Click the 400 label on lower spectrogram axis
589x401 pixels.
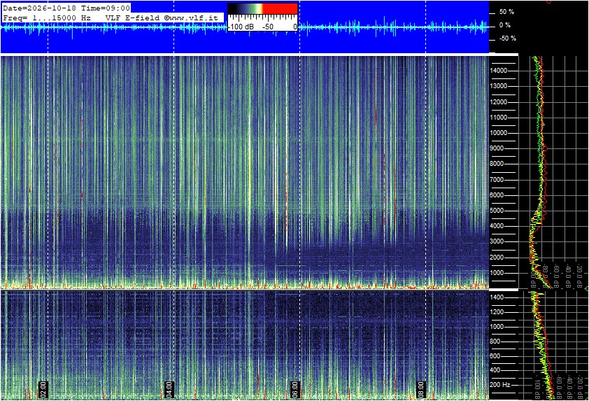tap(495, 371)
